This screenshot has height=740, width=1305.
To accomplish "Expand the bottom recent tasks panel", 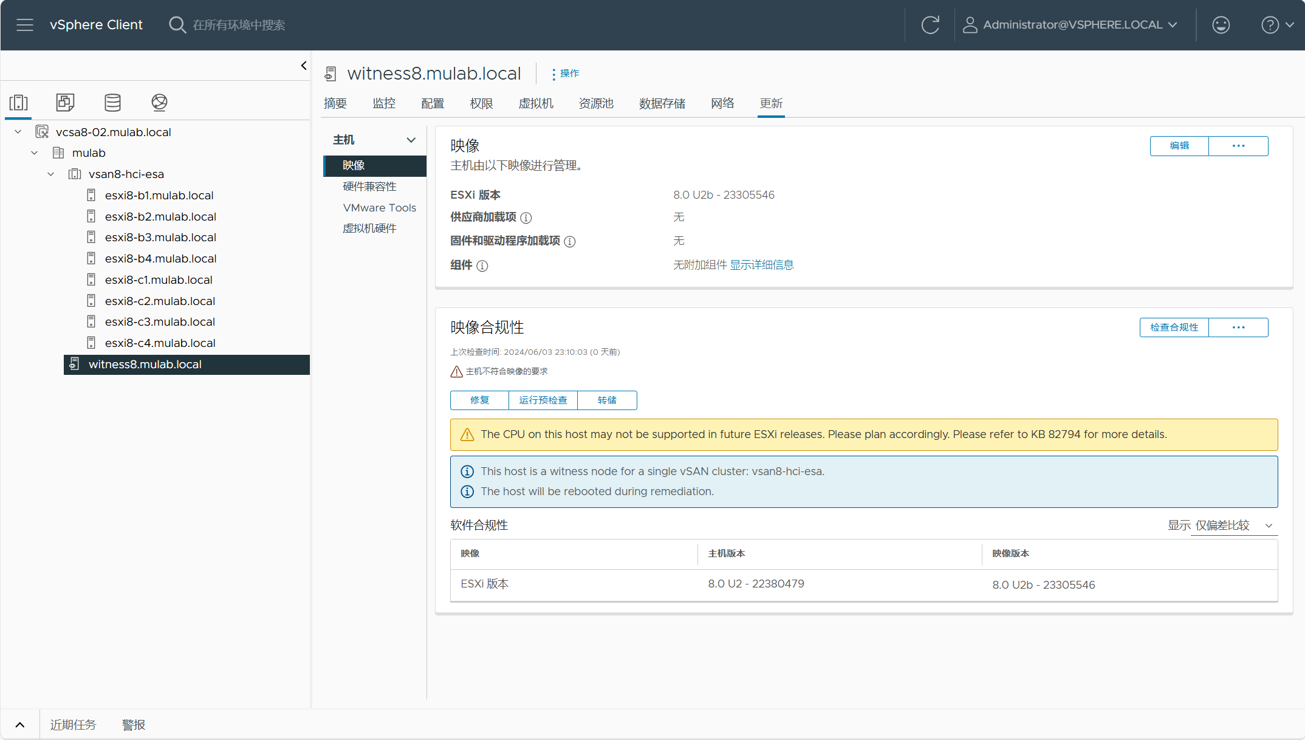I will coord(20,725).
